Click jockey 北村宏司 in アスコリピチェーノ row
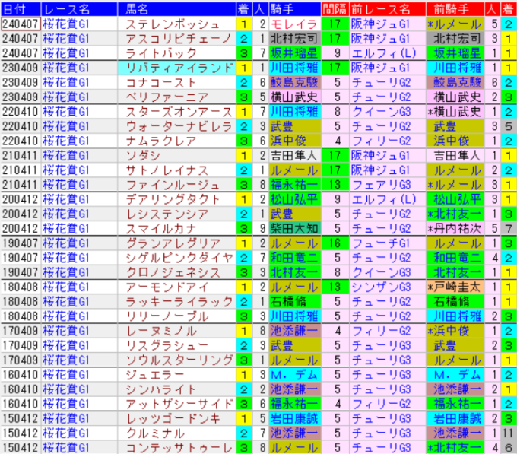The image size is (517, 454). 293,39
